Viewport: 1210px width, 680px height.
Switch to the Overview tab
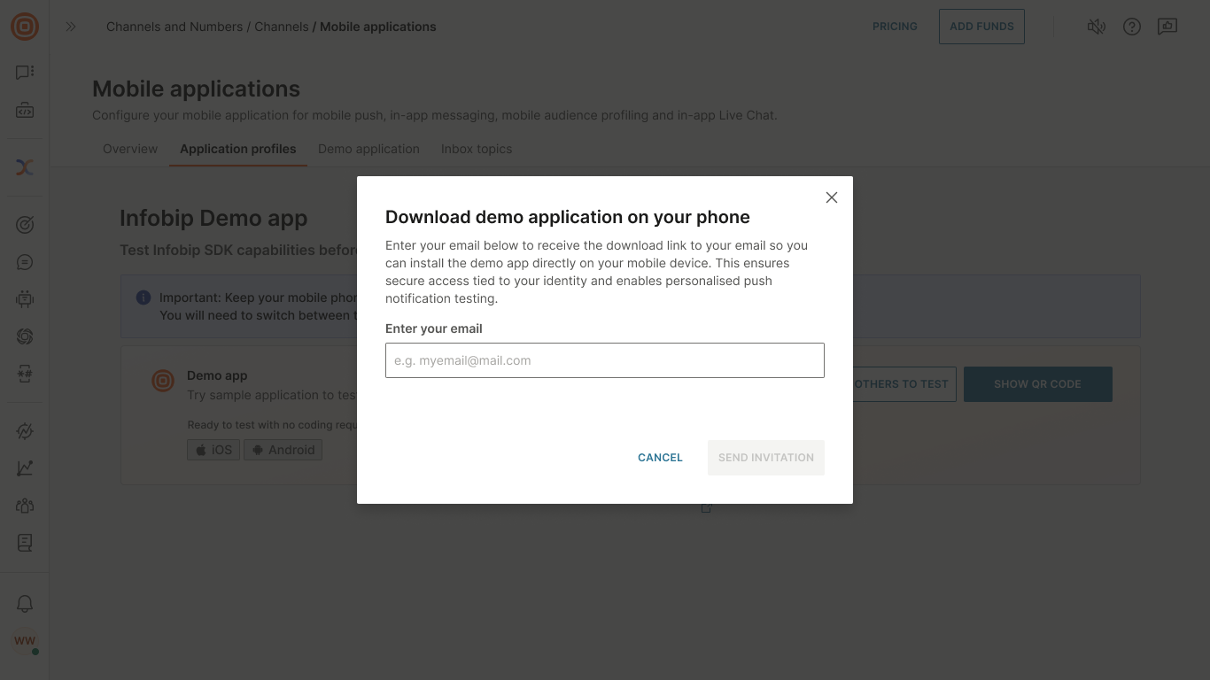click(129, 149)
